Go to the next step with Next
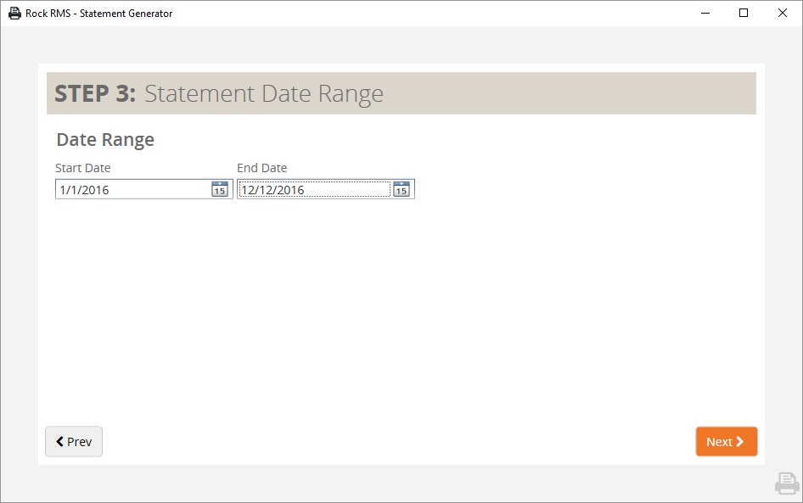 (727, 442)
